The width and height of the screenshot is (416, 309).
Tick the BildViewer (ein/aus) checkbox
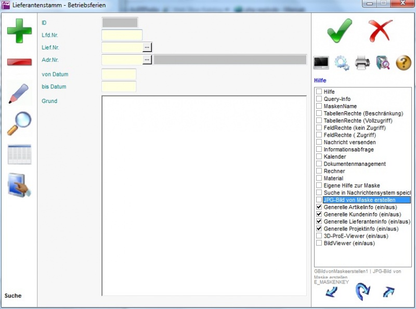tap(319, 243)
